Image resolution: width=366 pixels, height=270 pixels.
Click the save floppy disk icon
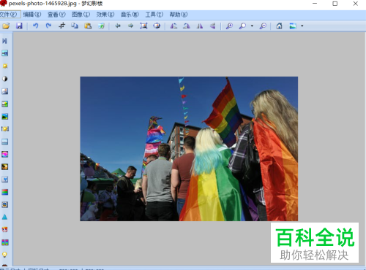tap(19, 26)
